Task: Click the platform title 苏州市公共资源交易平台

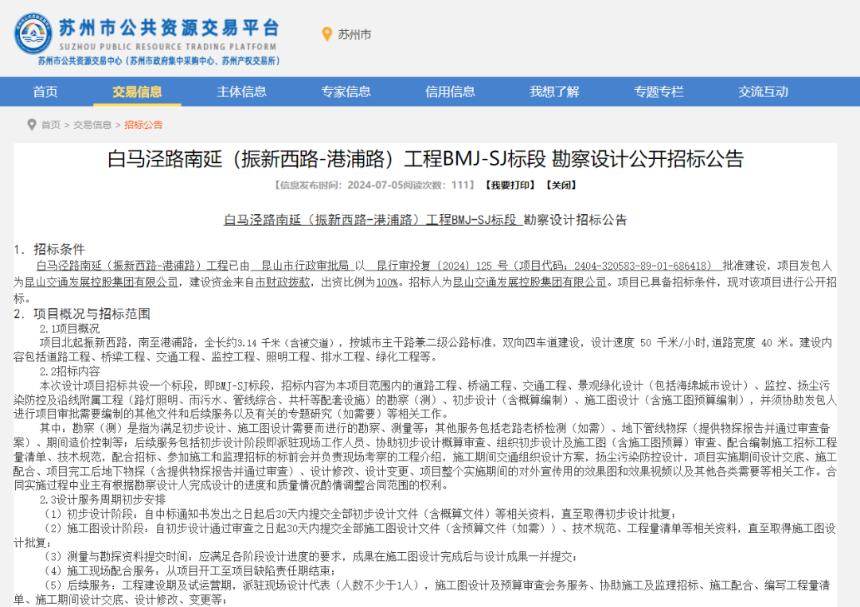Action: coord(169,28)
